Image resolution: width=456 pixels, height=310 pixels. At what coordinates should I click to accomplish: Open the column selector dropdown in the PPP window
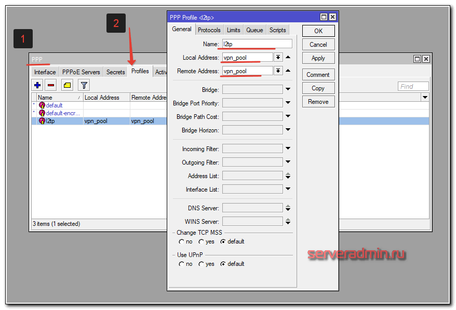425,98
